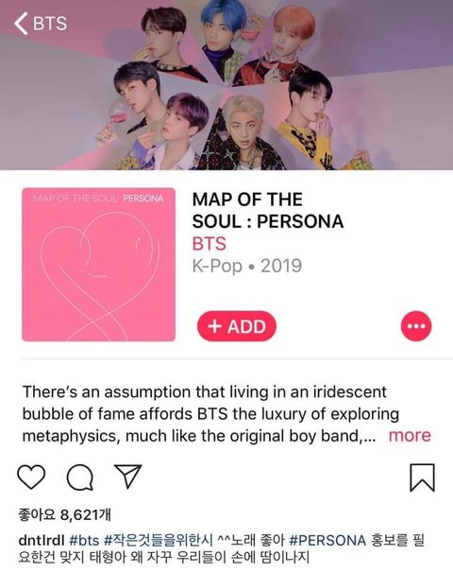The height and width of the screenshot is (572, 453).
Task: Expand album description with 'more'
Action: [x=410, y=436]
